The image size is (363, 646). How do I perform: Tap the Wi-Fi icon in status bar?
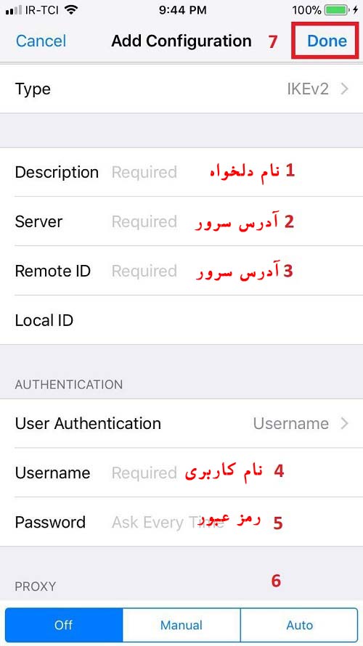click(72, 10)
